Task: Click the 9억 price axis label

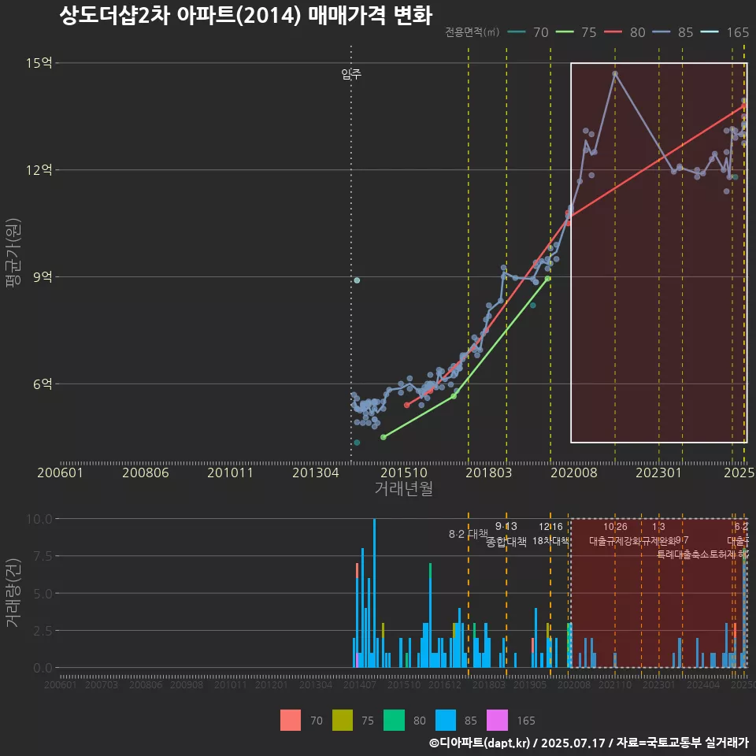Action: [x=43, y=276]
